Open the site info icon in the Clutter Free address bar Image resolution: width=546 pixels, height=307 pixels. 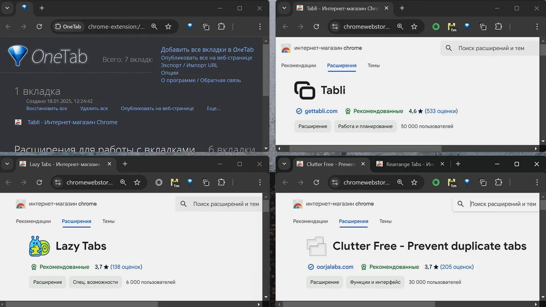coord(335,182)
